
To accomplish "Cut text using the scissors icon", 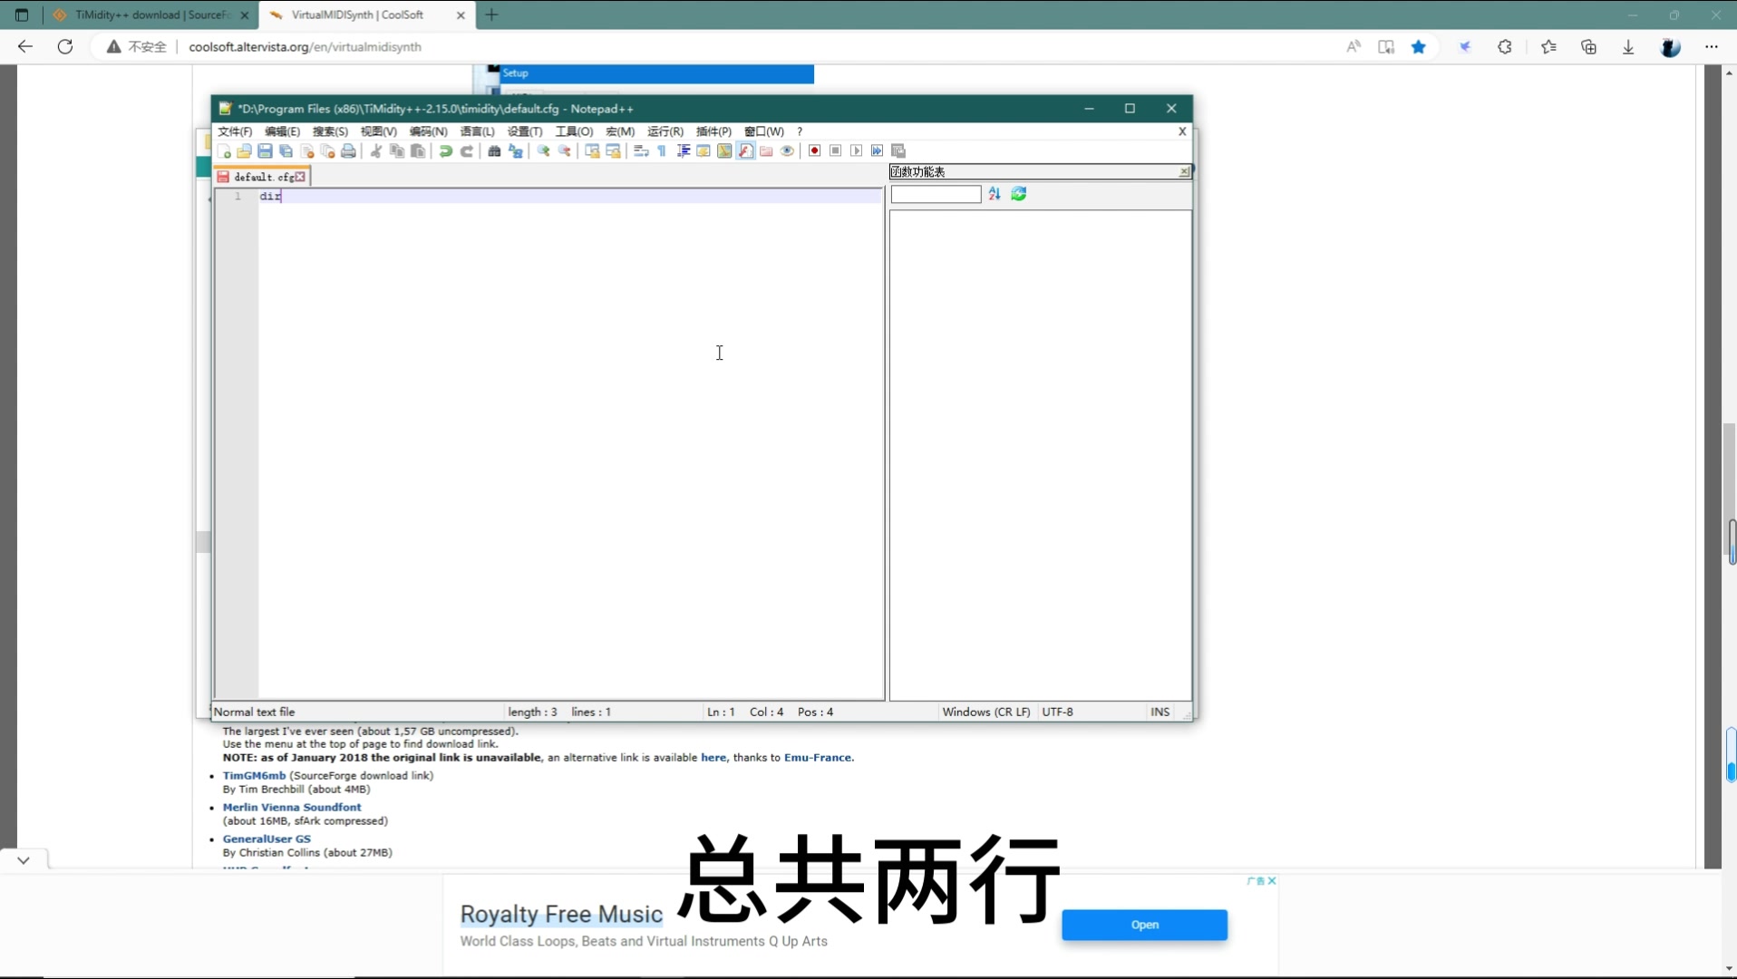I will pyautogui.click(x=375, y=151).
